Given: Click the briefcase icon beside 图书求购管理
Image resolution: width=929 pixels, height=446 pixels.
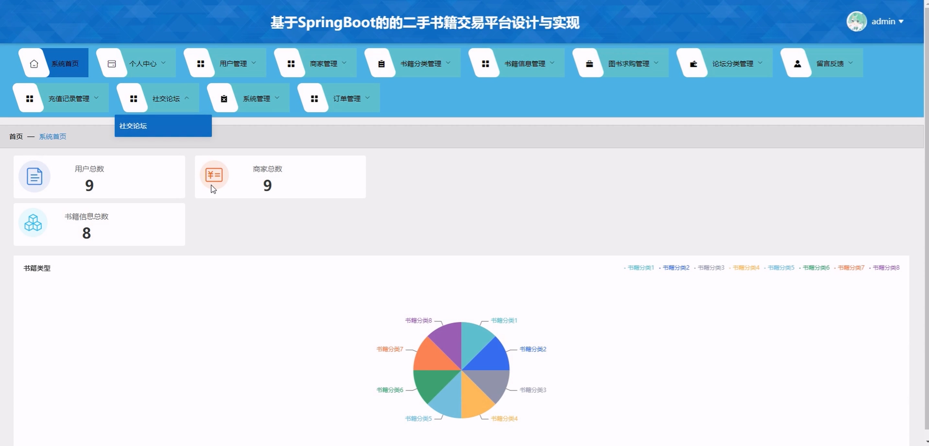Looking at the screenshot, I should coord(589,64).
